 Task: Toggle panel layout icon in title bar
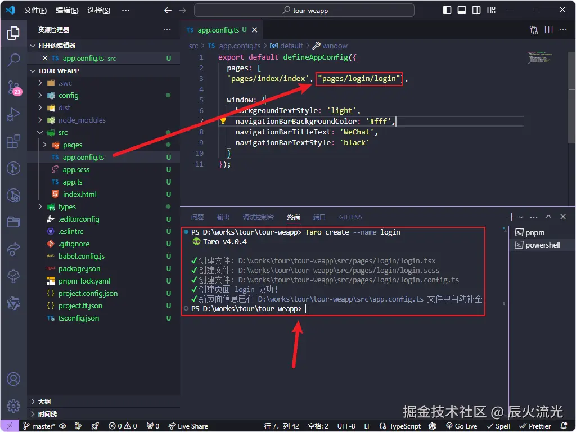tap(462, 10)
